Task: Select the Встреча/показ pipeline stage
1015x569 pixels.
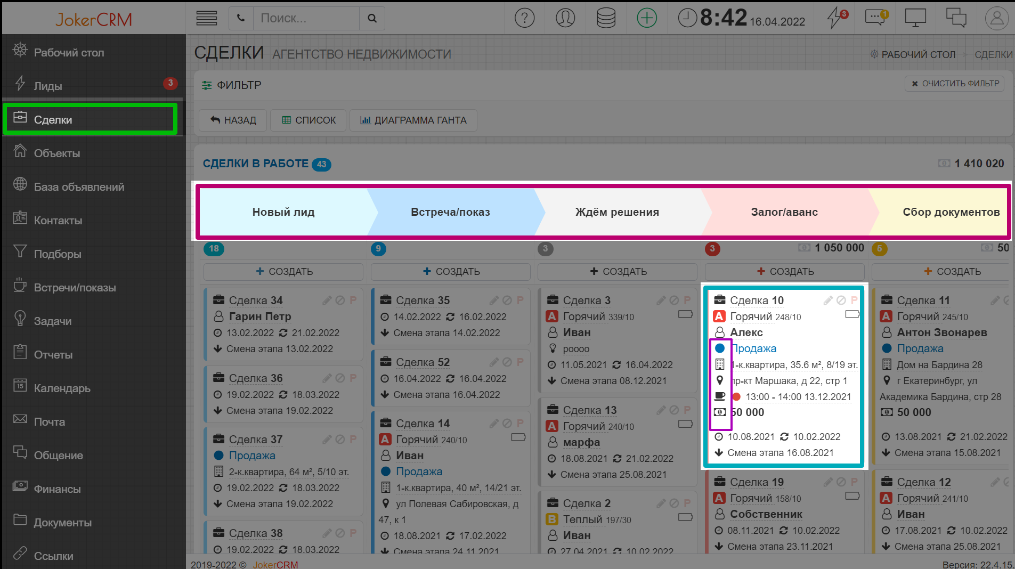Action: point(450,212)
